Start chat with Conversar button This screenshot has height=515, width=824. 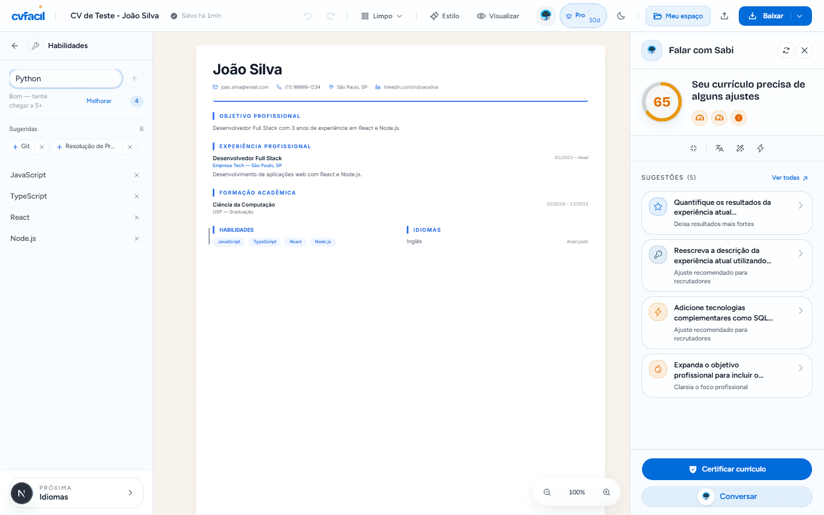pyautogui.click(x=727, y=497)
